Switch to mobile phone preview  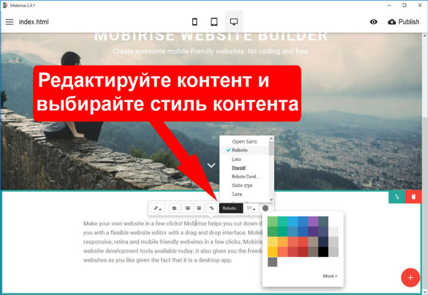click(194, 22)
